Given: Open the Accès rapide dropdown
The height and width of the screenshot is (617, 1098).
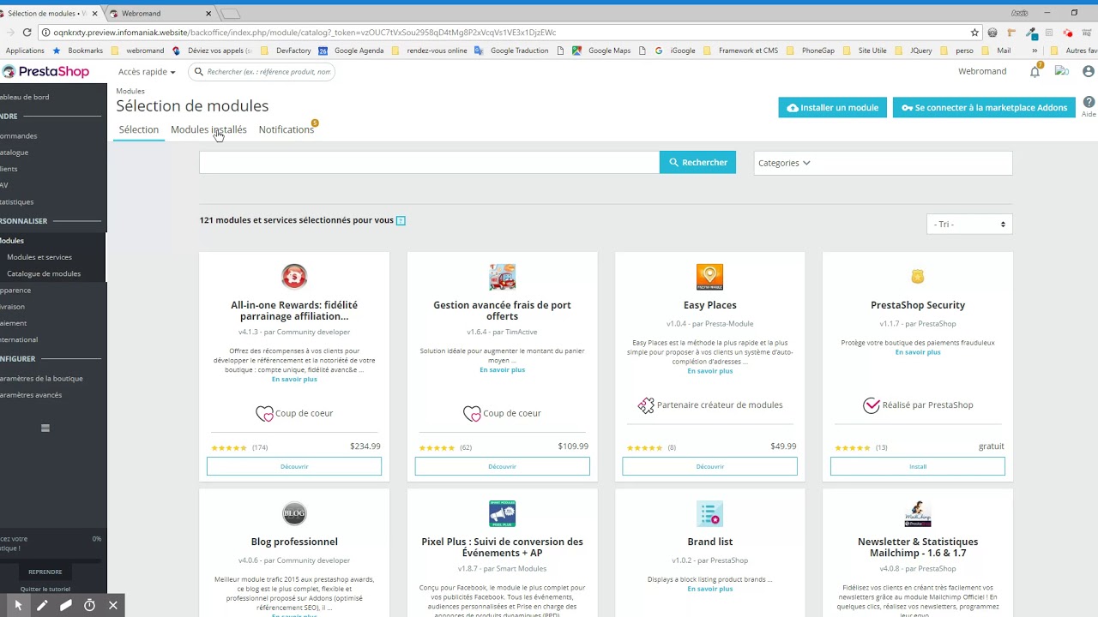Looking at the screenshot, I should [147, 72].
